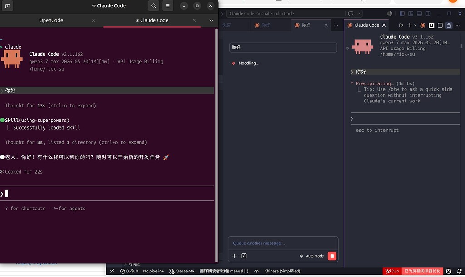Open the terminal hamburger menu
The image size is (465, 277).
[168, 5]
